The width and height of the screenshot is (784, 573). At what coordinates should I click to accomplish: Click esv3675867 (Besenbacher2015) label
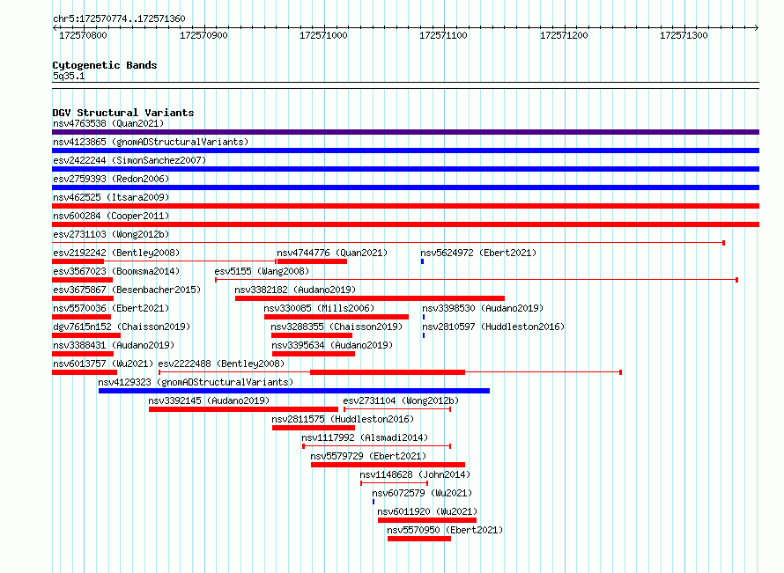click(127, 290)
